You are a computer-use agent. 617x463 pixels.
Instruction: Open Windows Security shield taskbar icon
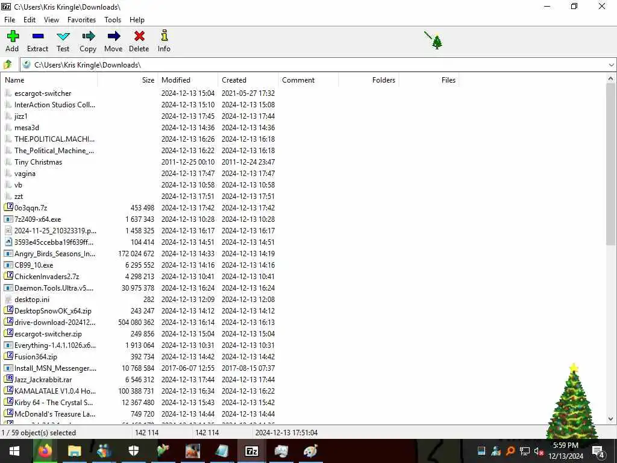[134, 451]
